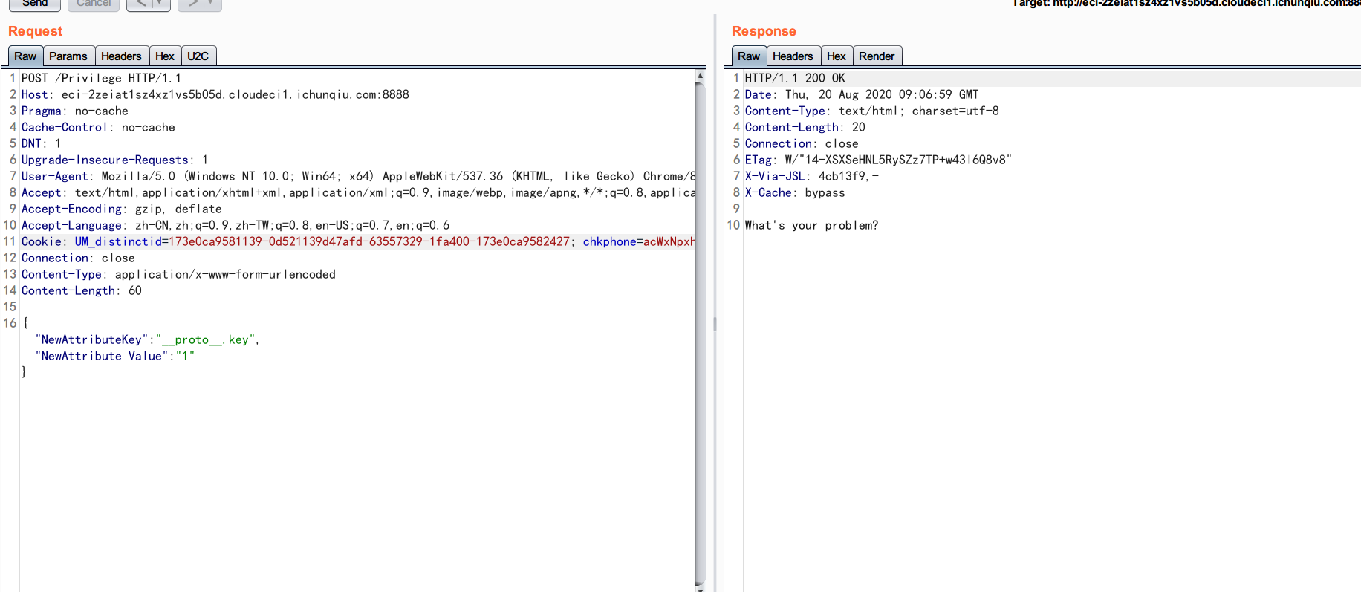1361x592 pixels.
Task: Click the Pragma: no-cache line
Action: tap(75, 111)
